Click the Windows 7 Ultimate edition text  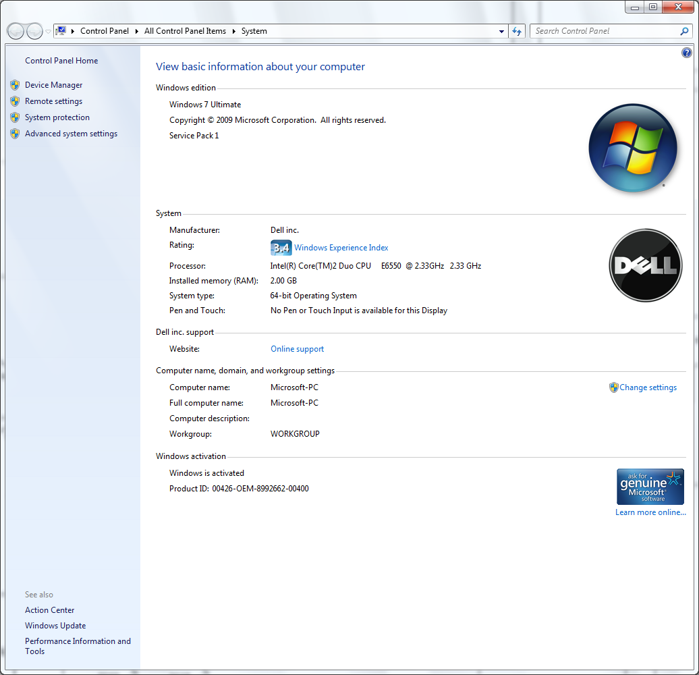205,105
